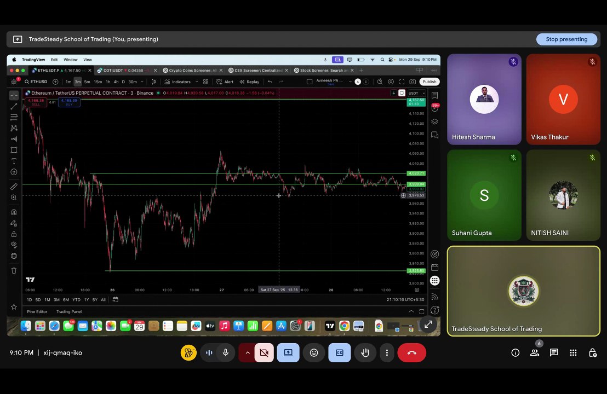Screen dimensions: 607x394
Task: Open the USDT currency dropdown on price scale
Action: [x=416, y=93]
